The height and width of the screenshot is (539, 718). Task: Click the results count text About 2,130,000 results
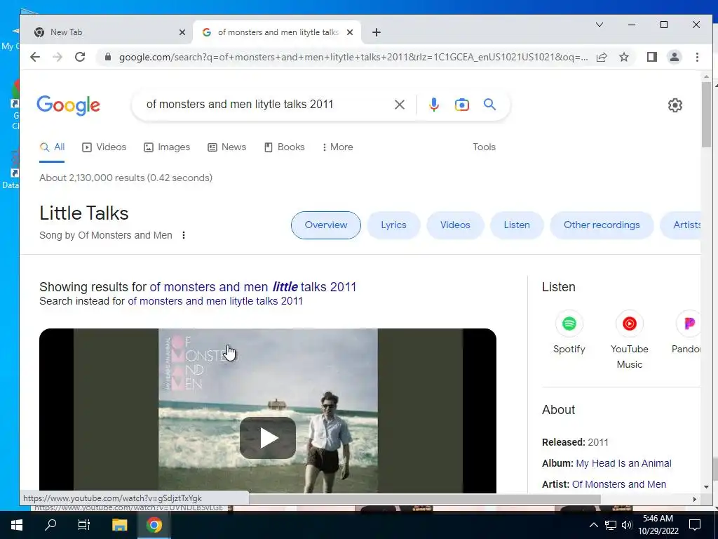[126, 178]
